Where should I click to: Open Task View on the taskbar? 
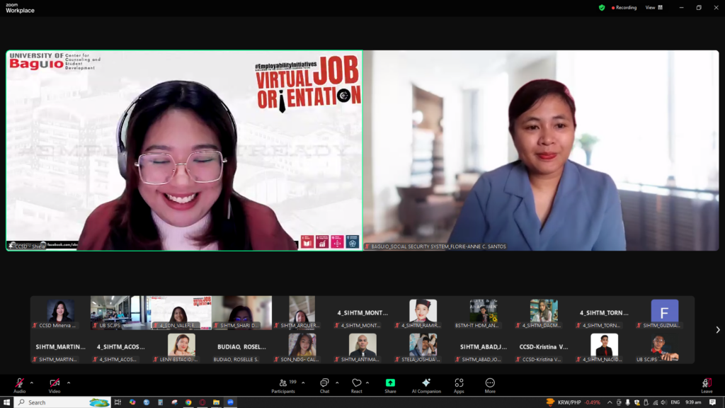[x=118, y=402]
